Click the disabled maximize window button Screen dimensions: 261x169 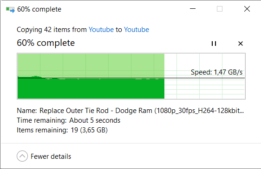(x=220, y=9)
